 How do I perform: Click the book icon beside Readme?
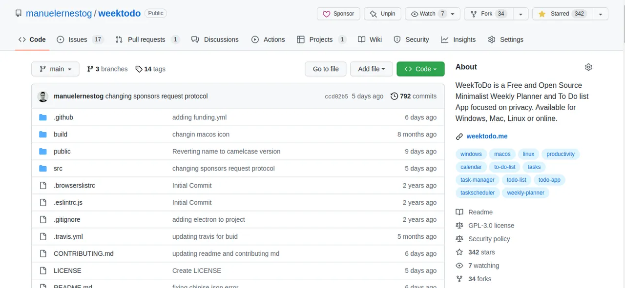coord(459,212)
